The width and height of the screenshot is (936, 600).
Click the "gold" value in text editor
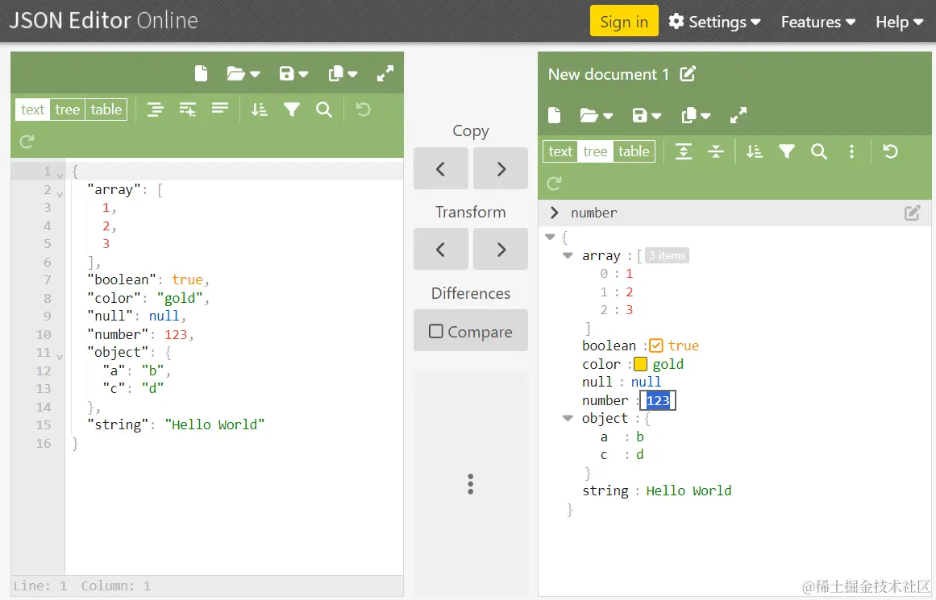point(180,298)
